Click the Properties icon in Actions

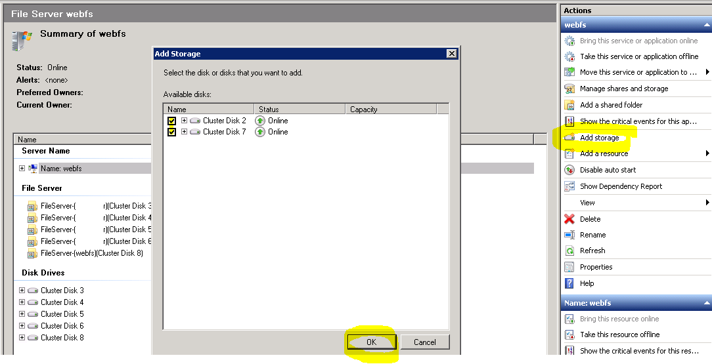(569, 267)
